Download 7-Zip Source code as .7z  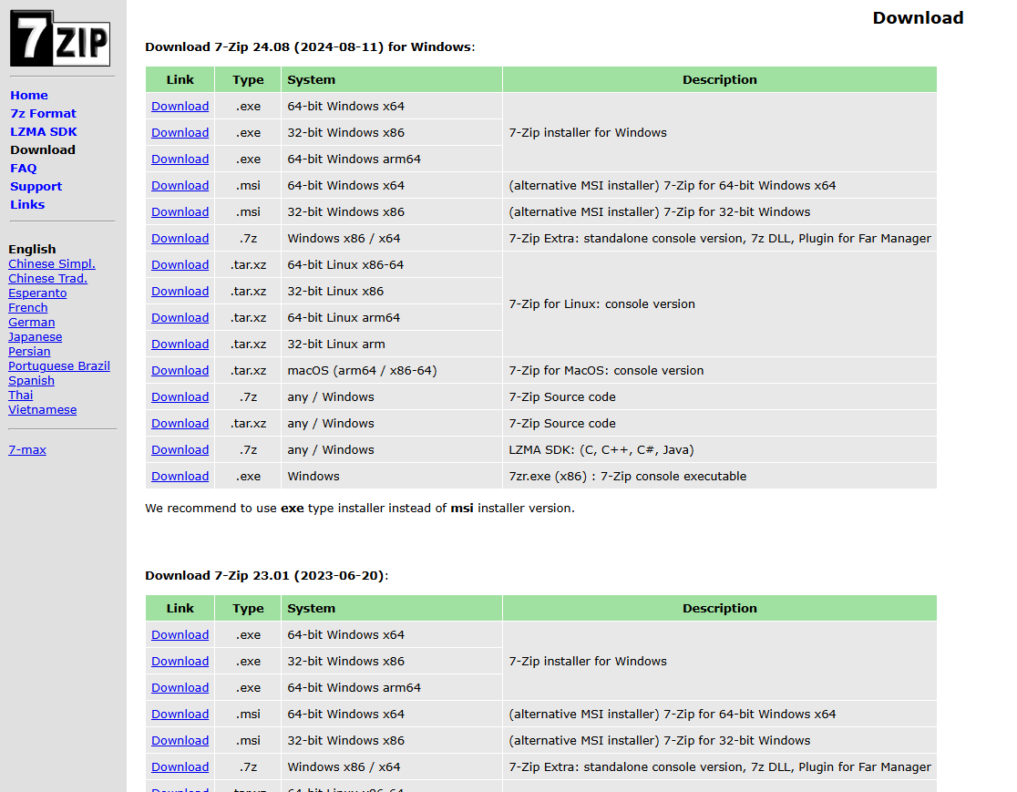pos(180,397)
